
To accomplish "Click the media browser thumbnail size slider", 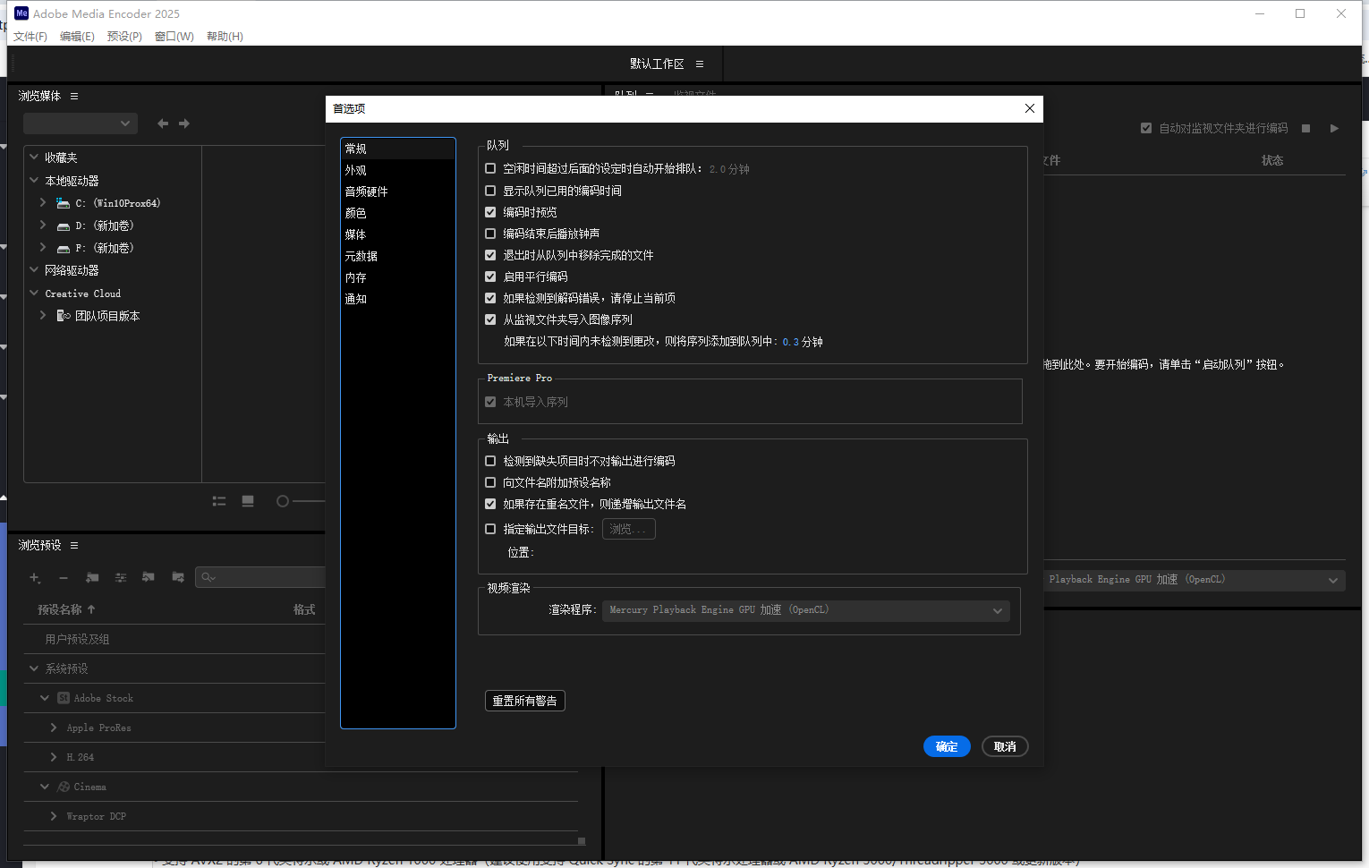I will click(x=283, y=501).
